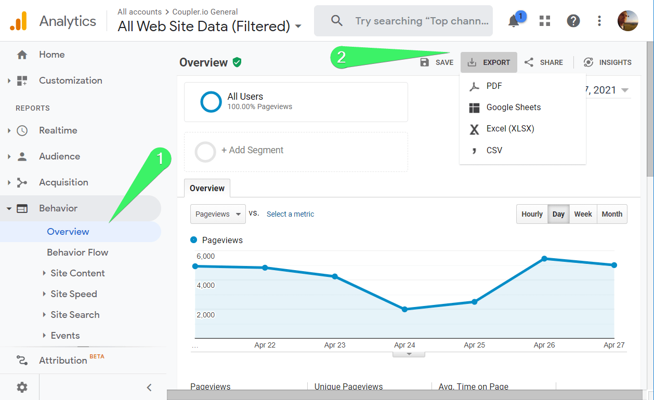This screenshot has width=654, height=400.
Task: Click the notifications bell icon
Action: (x=514, y=21)
